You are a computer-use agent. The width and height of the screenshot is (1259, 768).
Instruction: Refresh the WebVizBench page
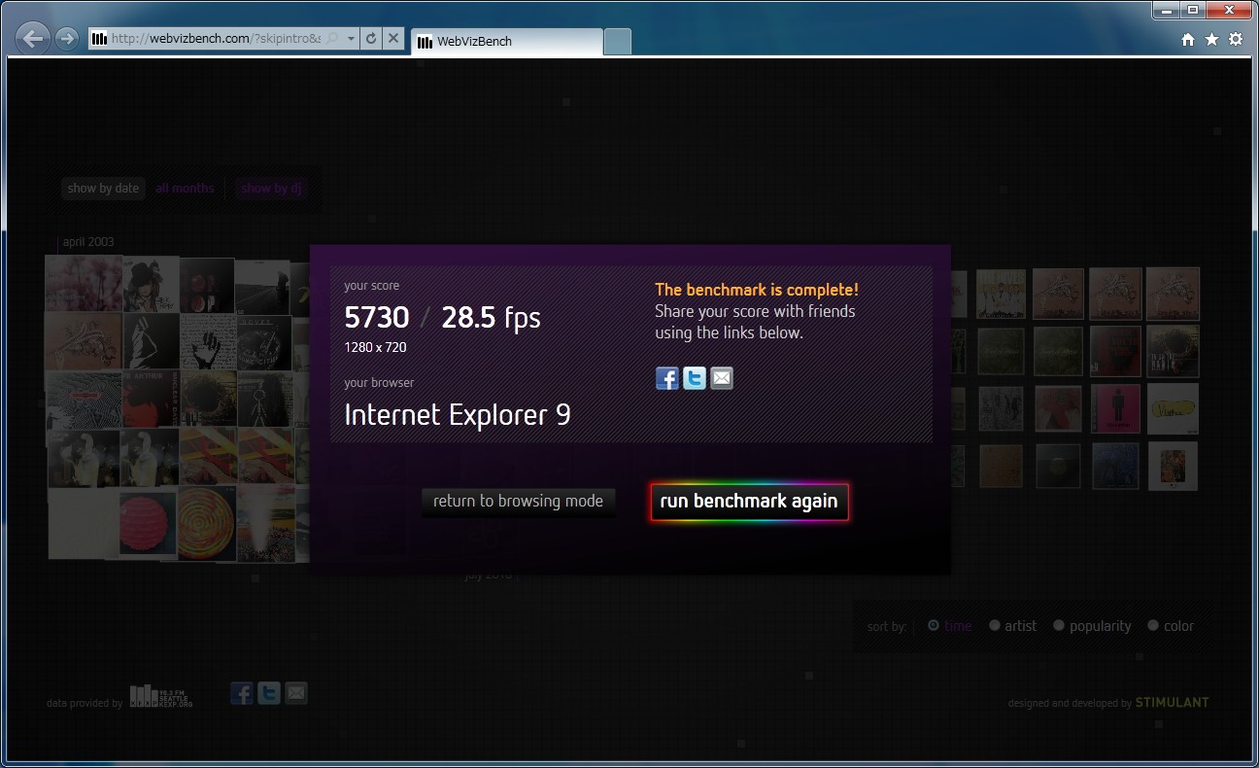tap(371, 39)
